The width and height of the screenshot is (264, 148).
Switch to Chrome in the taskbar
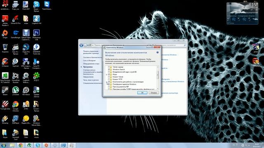pos(21,145)
